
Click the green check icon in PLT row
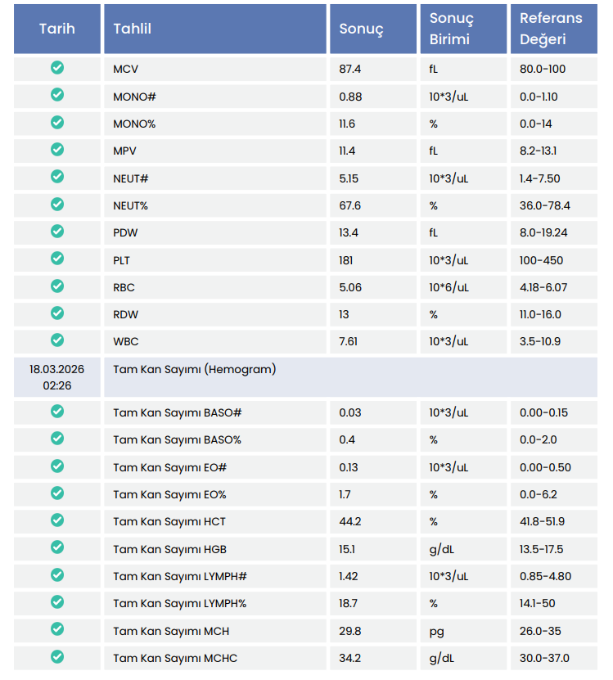point(57,259)
